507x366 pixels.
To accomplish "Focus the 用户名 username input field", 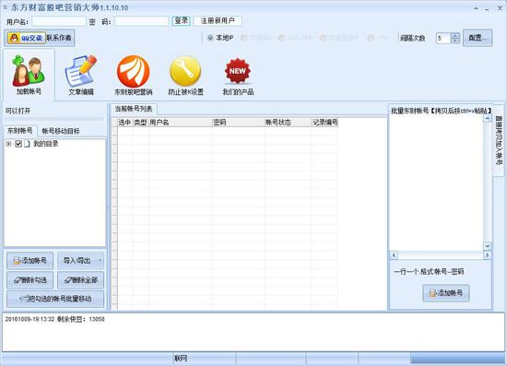I will (x=59, y=21).
